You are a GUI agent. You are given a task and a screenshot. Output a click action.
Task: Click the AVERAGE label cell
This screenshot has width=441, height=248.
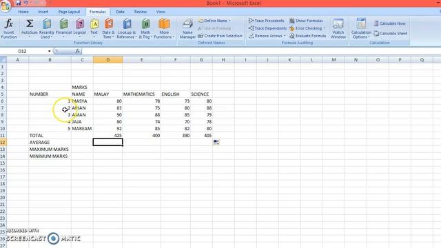50,143
